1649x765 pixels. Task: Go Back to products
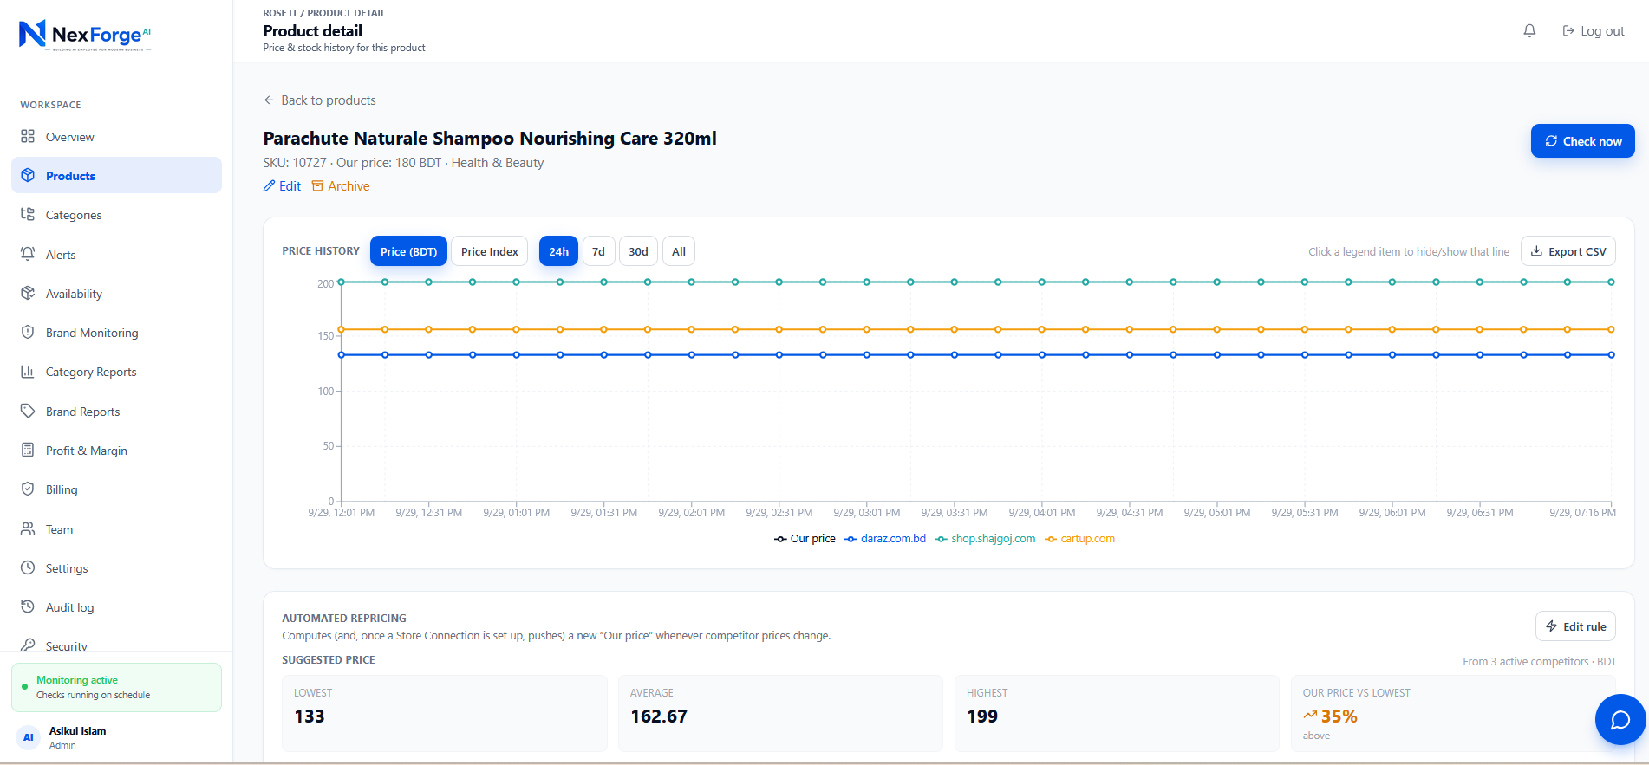tap(320, 100)
